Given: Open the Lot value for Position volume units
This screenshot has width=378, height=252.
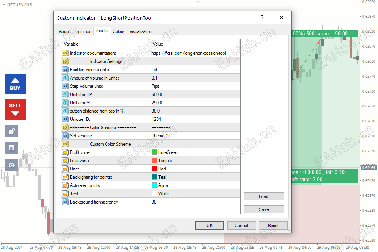Looking at the screenshot, I should [195, 69].
